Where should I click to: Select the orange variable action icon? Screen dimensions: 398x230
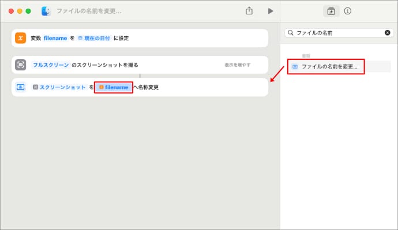point(20,38)
